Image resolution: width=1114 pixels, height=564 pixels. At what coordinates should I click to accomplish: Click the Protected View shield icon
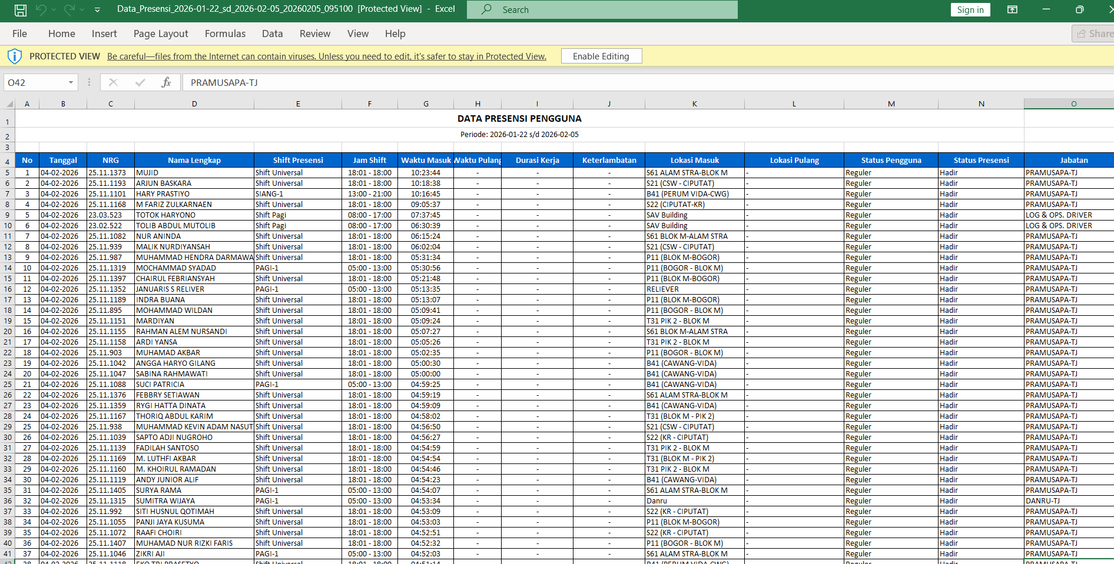(15, 56)
